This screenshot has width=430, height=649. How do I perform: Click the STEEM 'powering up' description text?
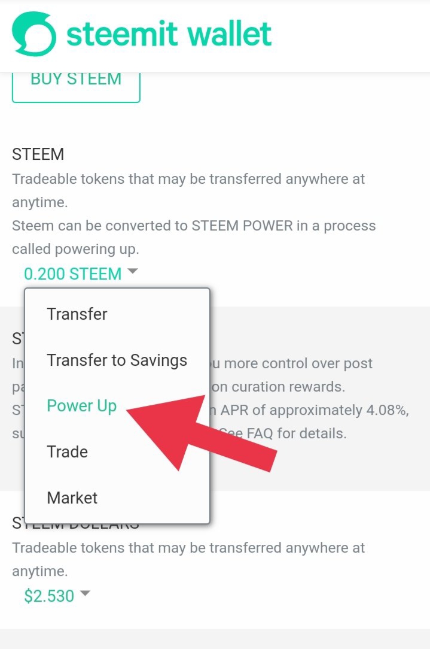pyautogui.click(x=194, y=238)
